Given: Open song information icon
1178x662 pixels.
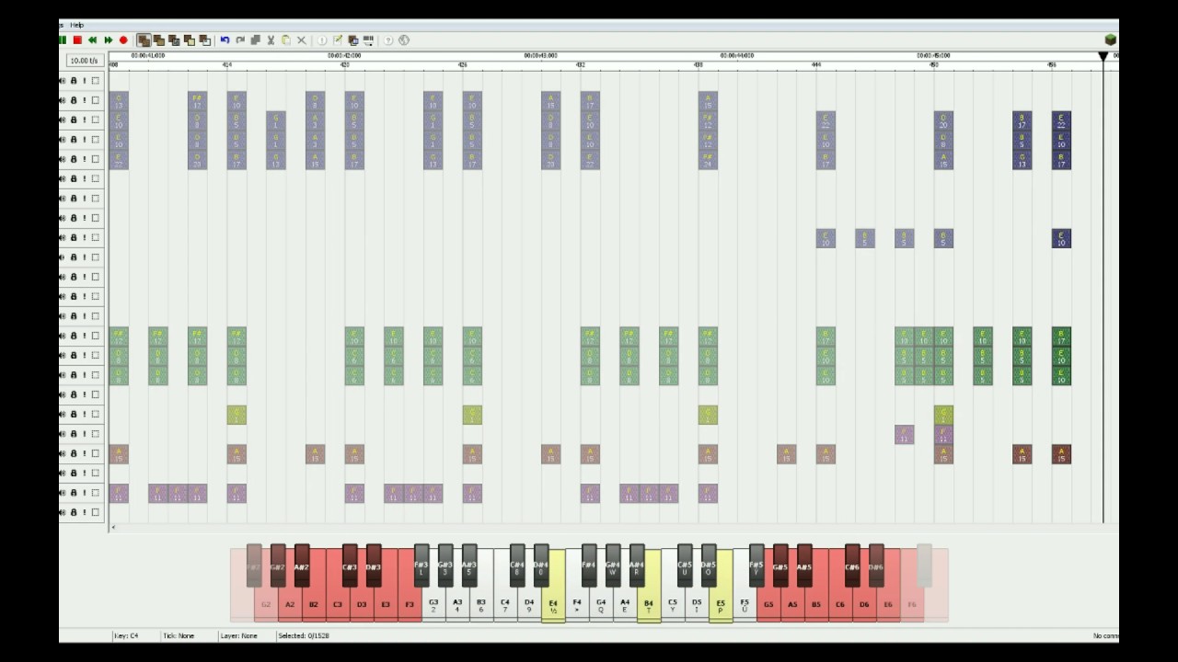Looking at the screenshot, I should pos(322,40).
